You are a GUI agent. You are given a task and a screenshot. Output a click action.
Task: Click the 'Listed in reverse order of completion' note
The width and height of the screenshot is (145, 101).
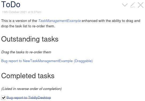(32, 89)
